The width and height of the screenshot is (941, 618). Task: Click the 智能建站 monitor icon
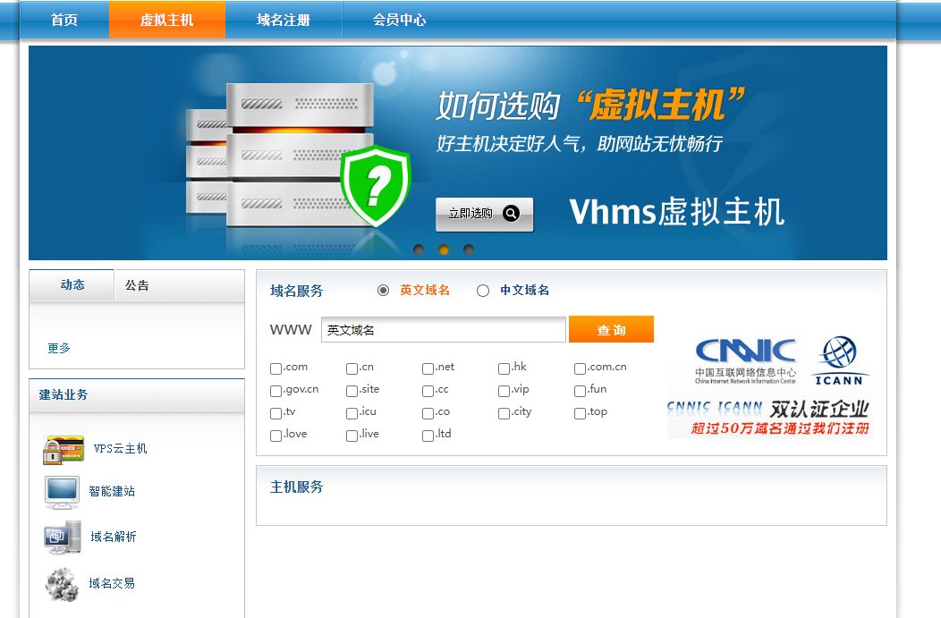[62, 492]
